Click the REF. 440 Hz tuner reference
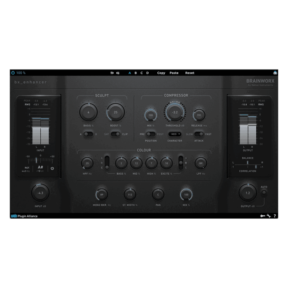This screenshot has height=288, width=288. tap(26, 169)
